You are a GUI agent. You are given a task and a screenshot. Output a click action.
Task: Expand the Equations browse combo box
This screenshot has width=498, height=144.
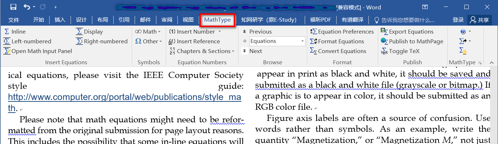[x=303, y=42]
